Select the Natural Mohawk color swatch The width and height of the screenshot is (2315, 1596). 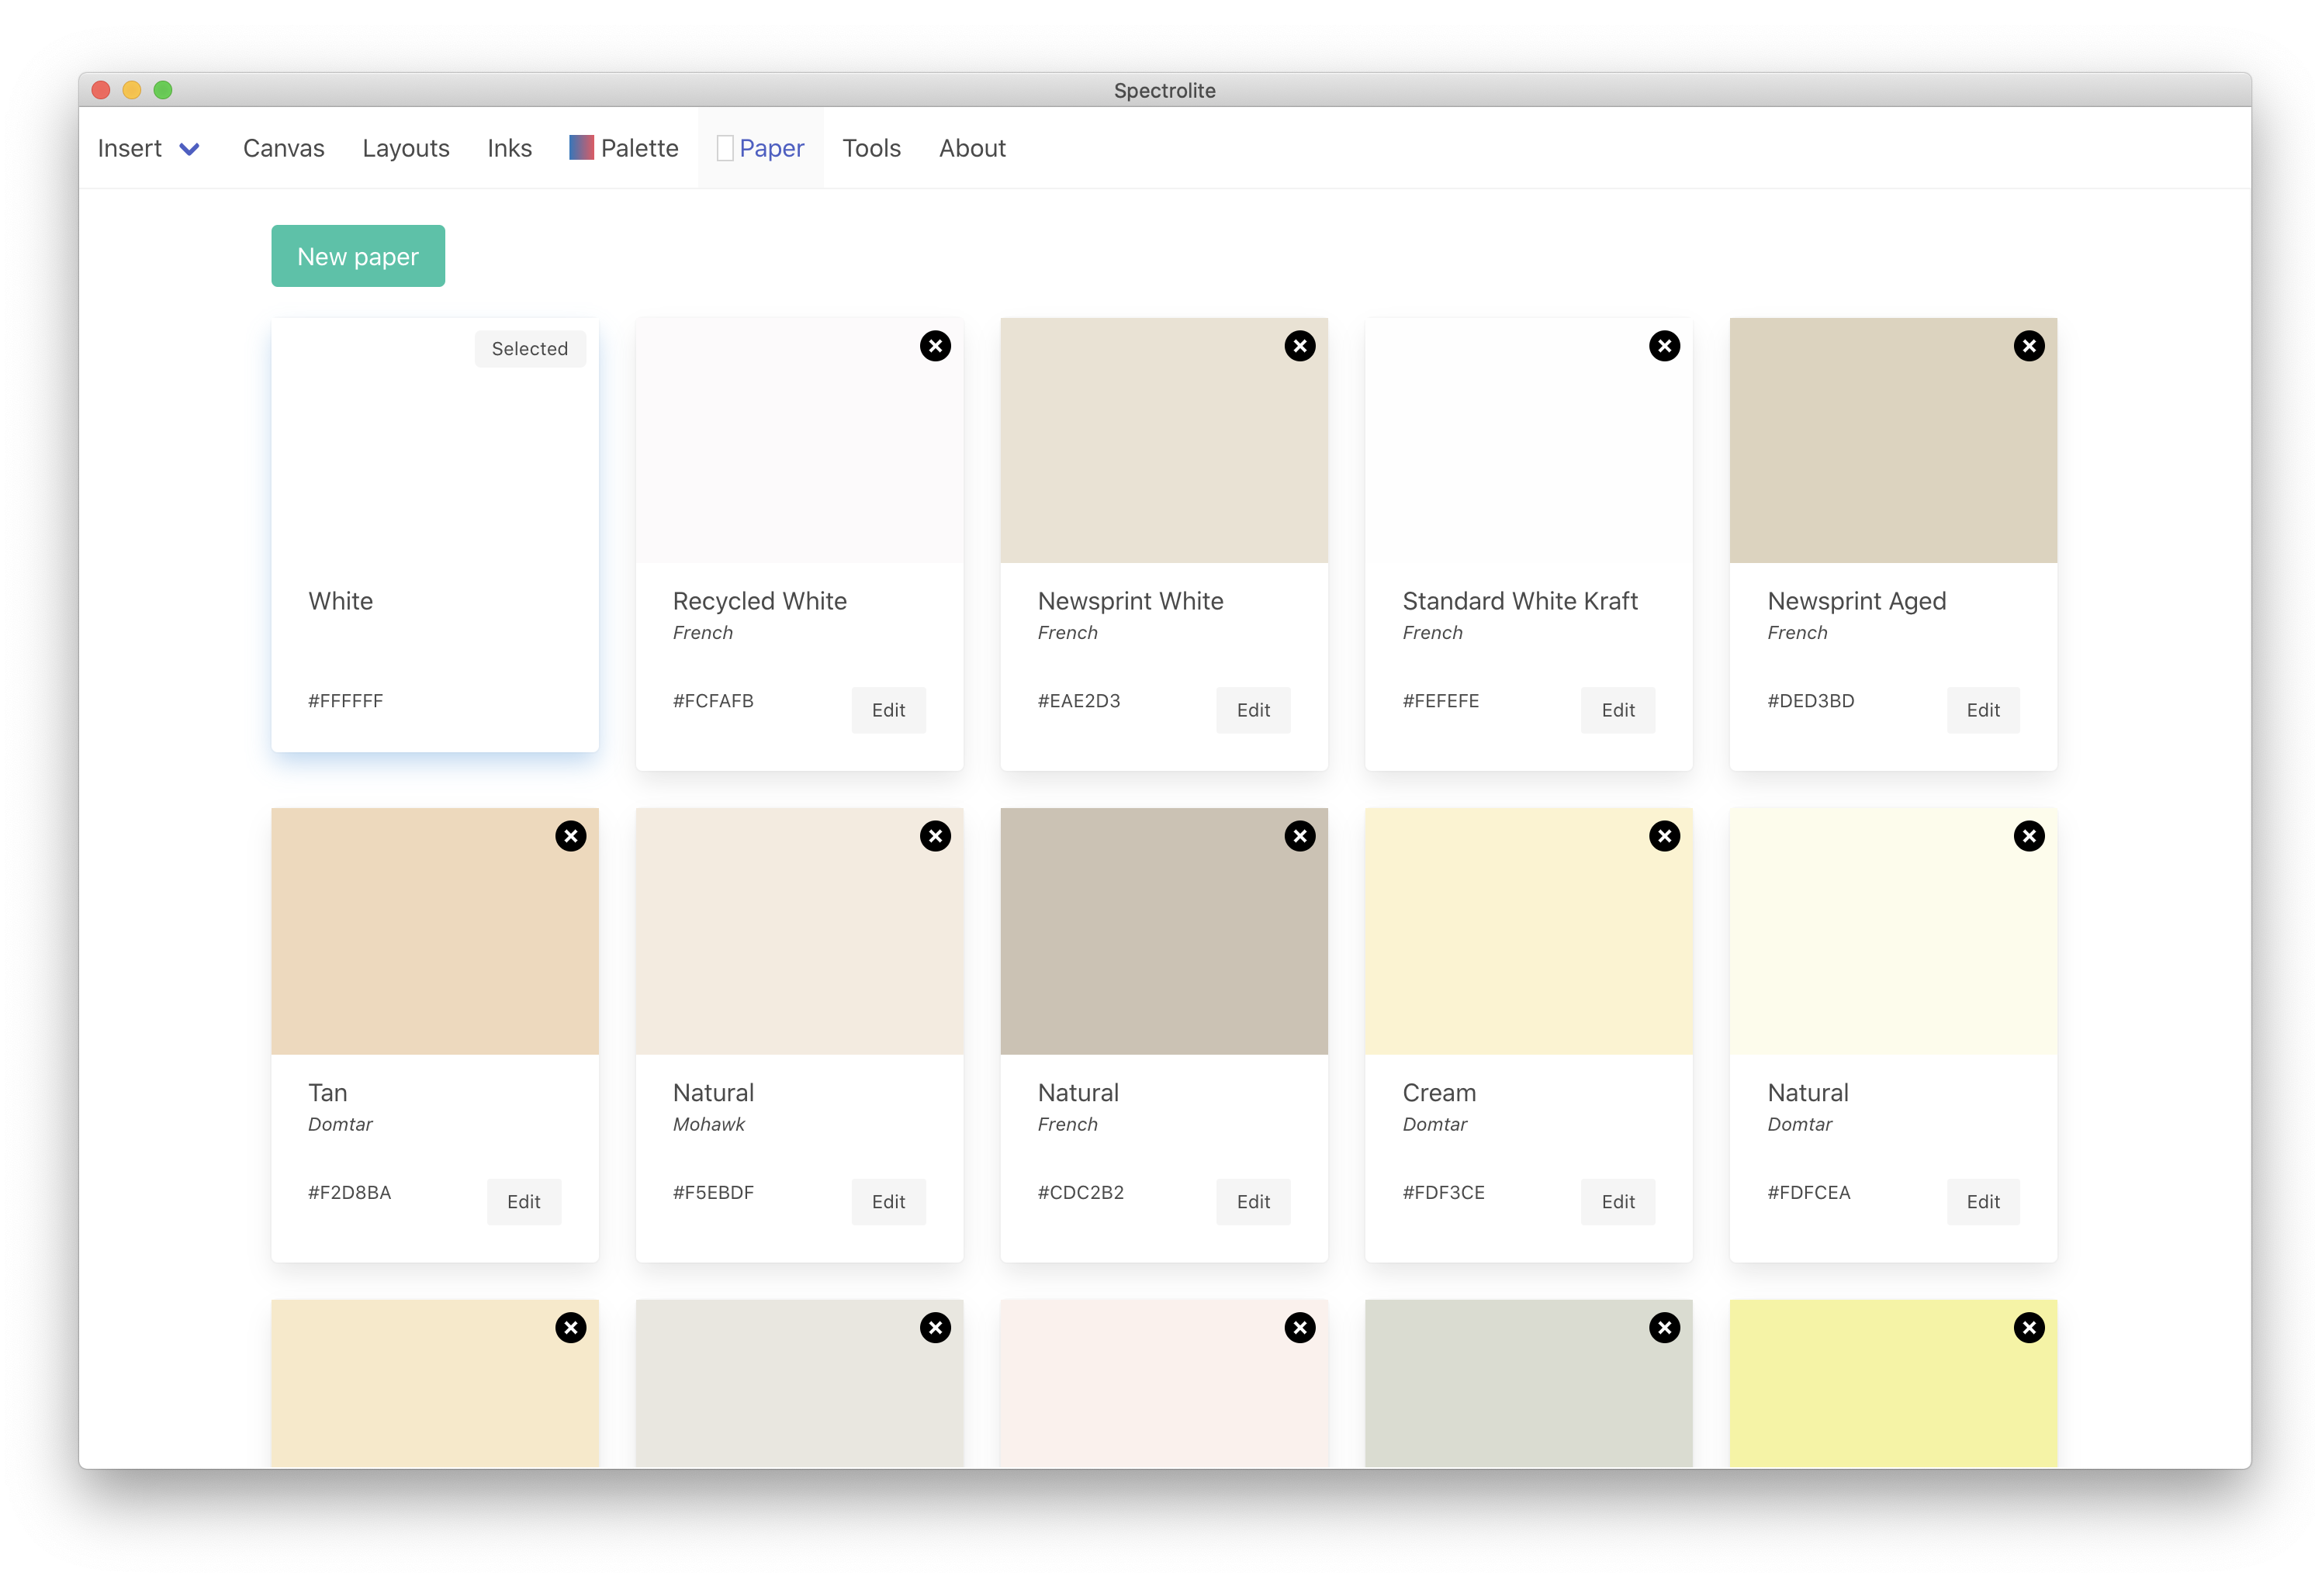[x=798, y=931]
